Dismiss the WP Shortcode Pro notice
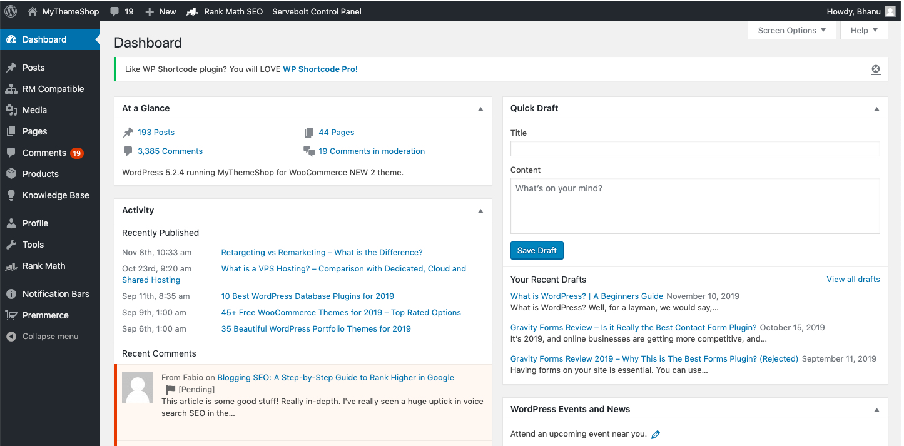 (876, 69)
